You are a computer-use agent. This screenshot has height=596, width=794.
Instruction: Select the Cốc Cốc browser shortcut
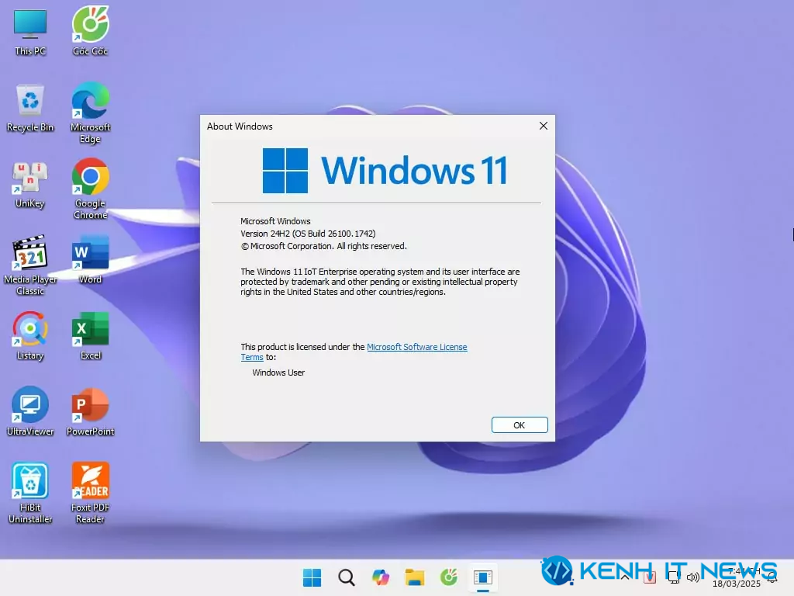[x=90, y=32]
